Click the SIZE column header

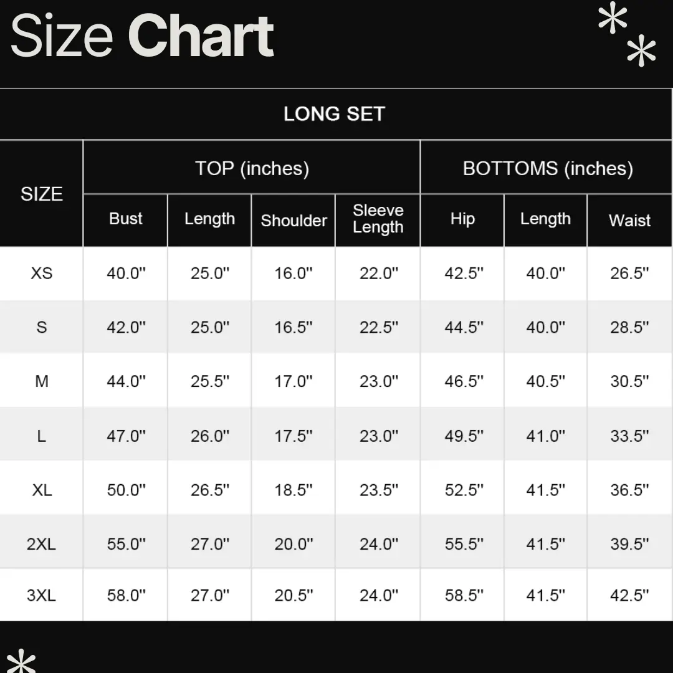(42, 194)
